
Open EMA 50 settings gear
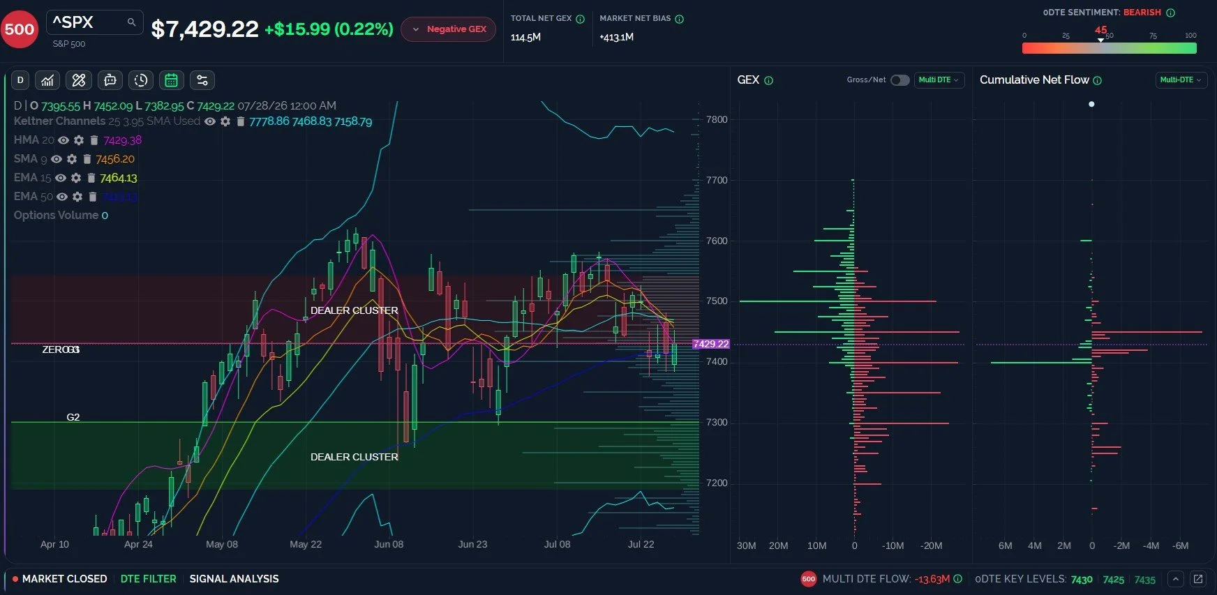click(77, 197)
